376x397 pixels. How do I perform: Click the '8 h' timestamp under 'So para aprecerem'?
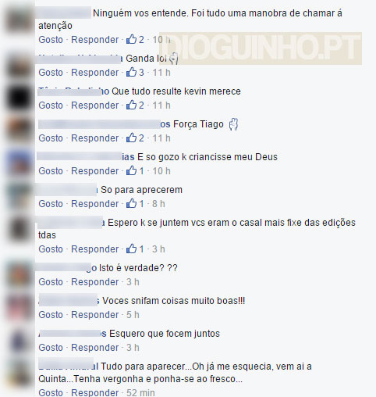point(158,204)
